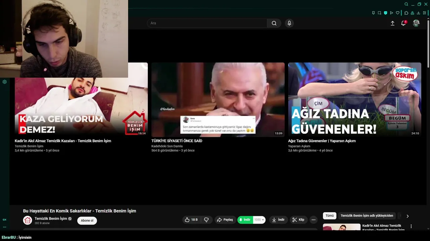The height and width of the screenshot is (241, 430).
Task: Click the YouTube search submit magnifier button
Action: point(274,23)
